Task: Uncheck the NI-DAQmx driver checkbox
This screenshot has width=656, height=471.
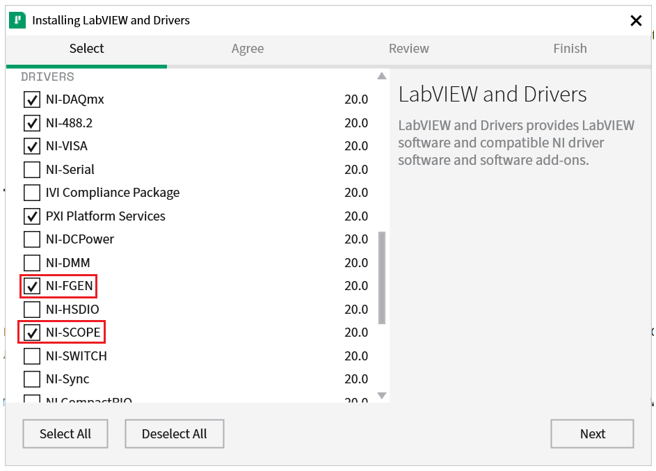Action: [x=32, y=99]
